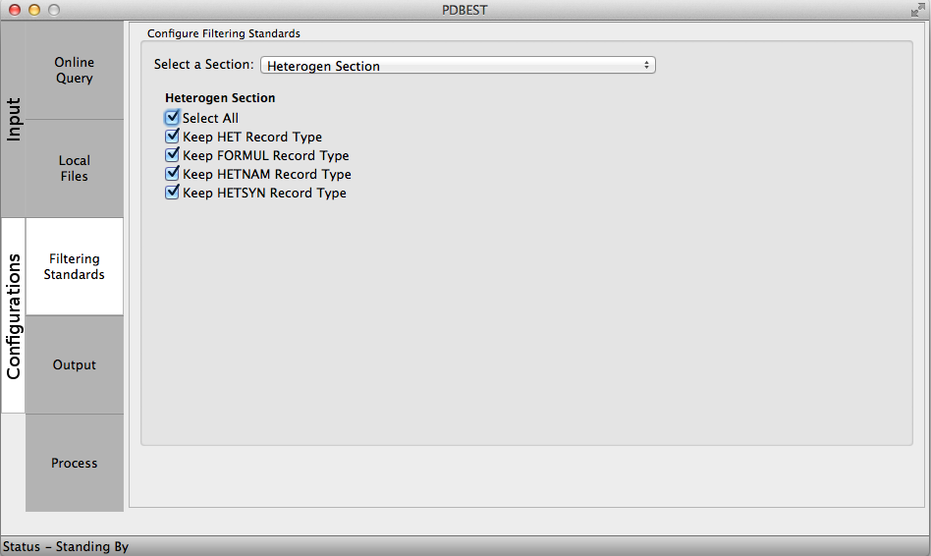Switch to the Local Files tab
Image resolution: width=931 pixels, height=556 pixels.
tap(75, 169)
